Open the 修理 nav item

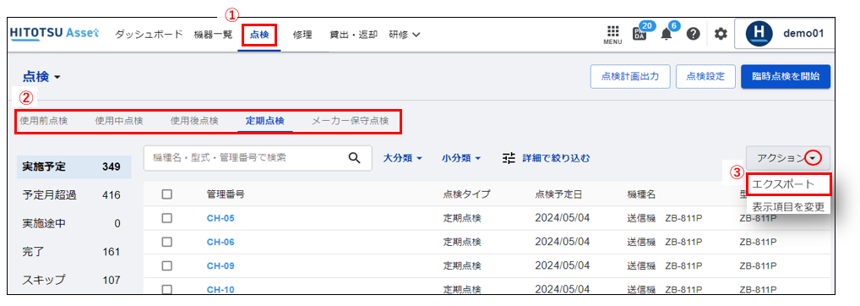302,35
